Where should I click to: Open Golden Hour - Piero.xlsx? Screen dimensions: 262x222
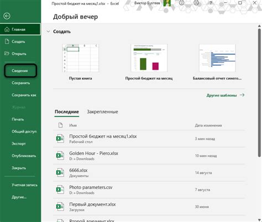click(149, 156)
